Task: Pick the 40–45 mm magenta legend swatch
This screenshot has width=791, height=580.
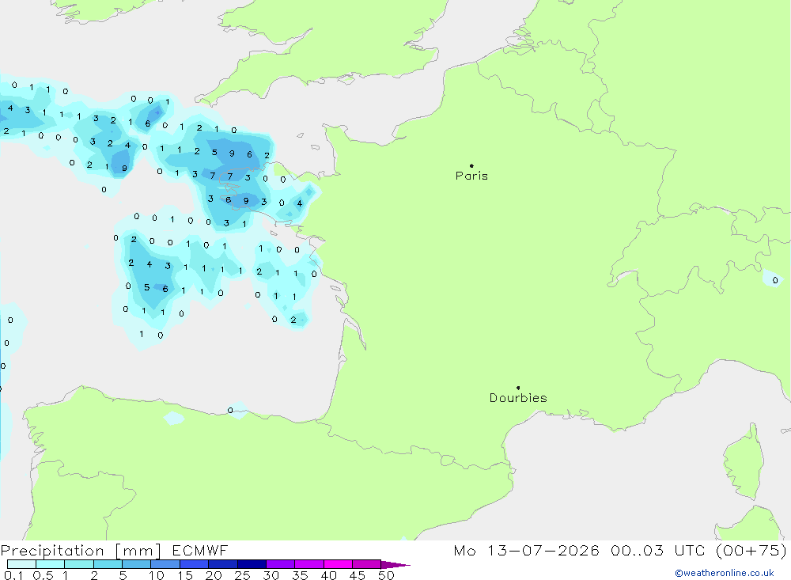Action: (x=338, y=564)
